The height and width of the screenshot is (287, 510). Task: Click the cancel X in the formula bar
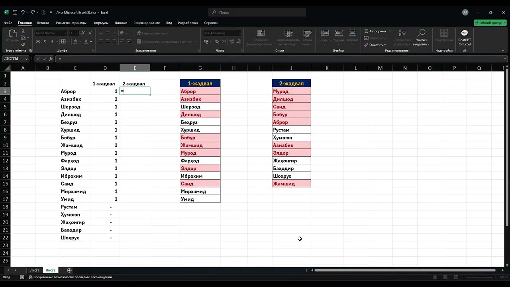click(x=38, y=59)
